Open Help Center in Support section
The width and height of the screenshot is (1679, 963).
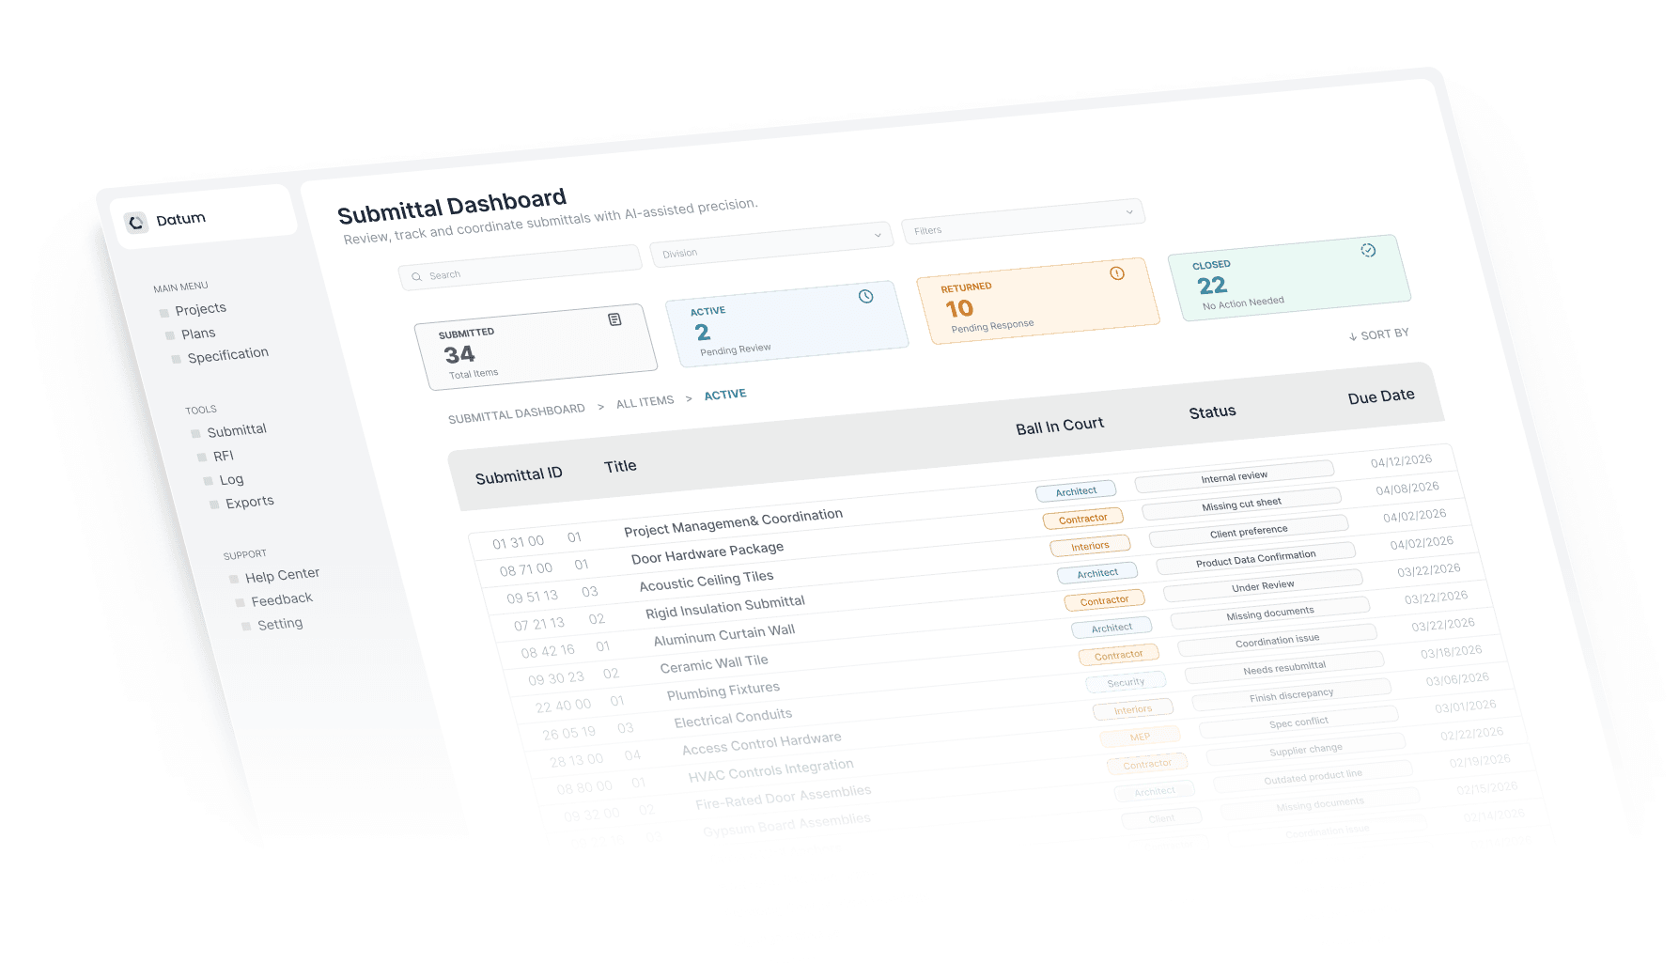[x=283, y=575]
